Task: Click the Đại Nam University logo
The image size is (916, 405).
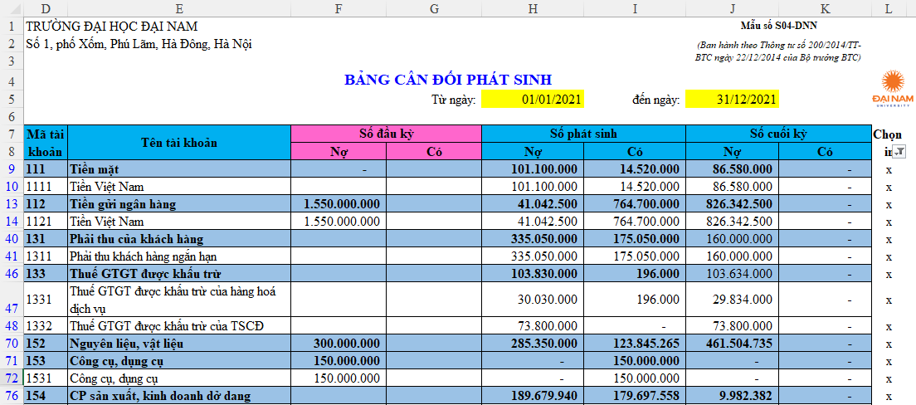Action: point(892,89)
